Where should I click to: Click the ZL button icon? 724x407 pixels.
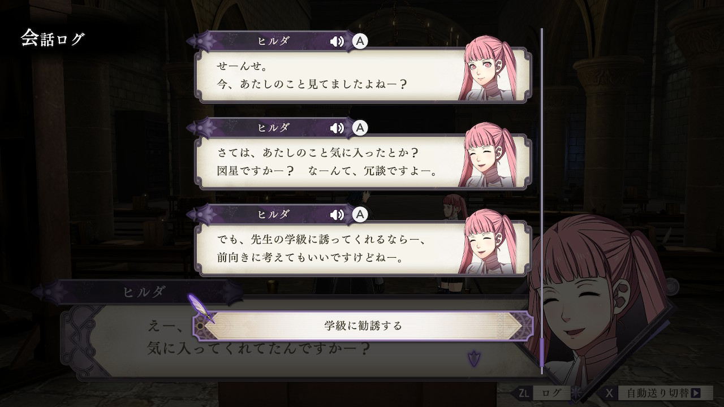click(x=525, y=393)
